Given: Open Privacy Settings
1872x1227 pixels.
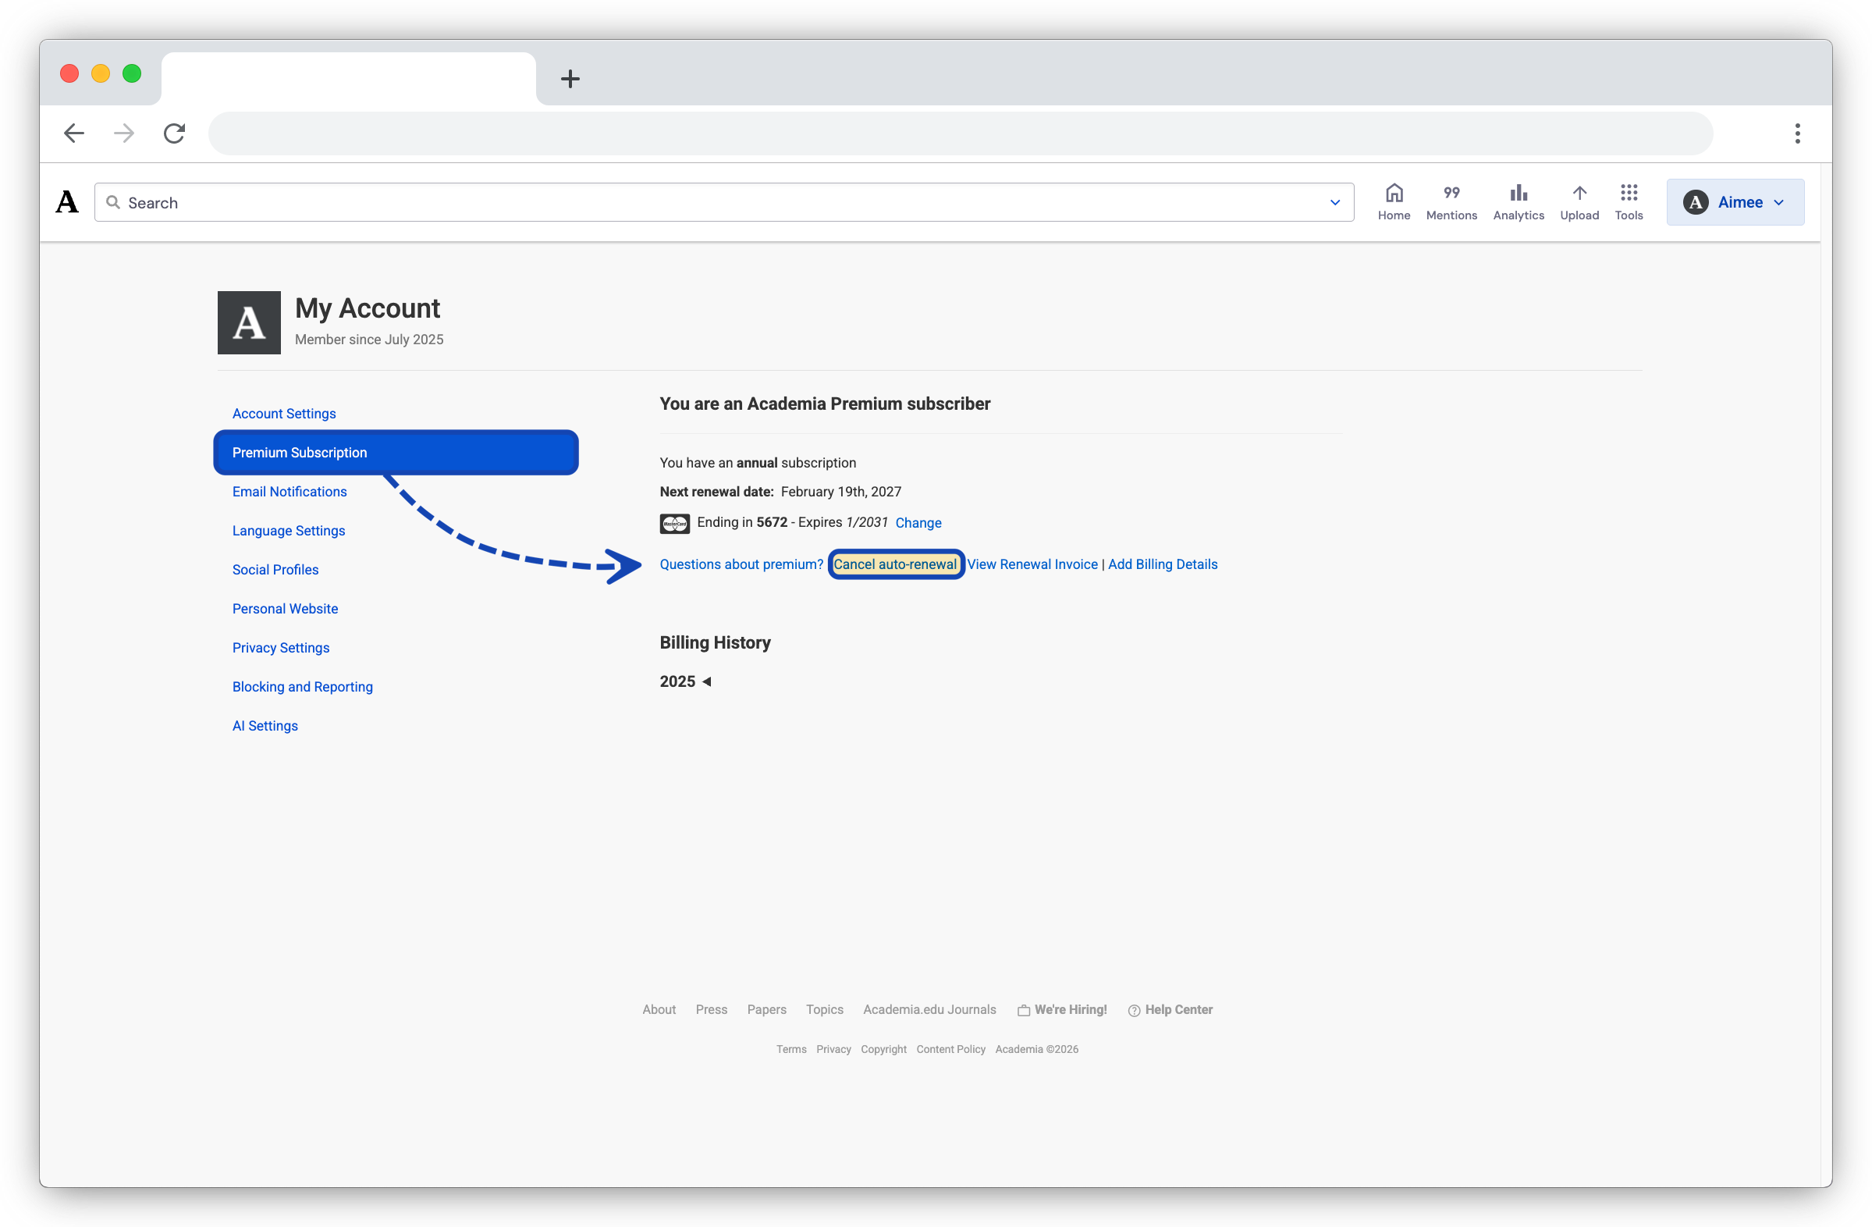Looking at the screenshot, I should pos(280,648).
